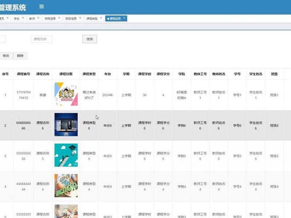Select course number 4444444444 cell

click(x=23, y=186)
